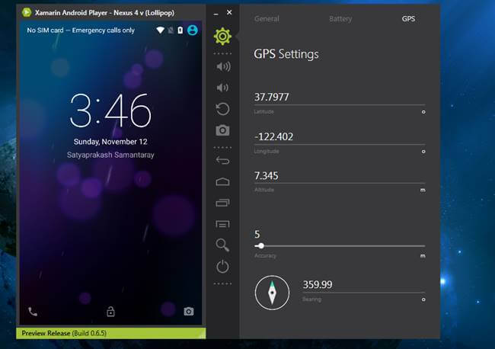
Task: Click the menu button icon in the sidebar
Action: tap(222, 224)
